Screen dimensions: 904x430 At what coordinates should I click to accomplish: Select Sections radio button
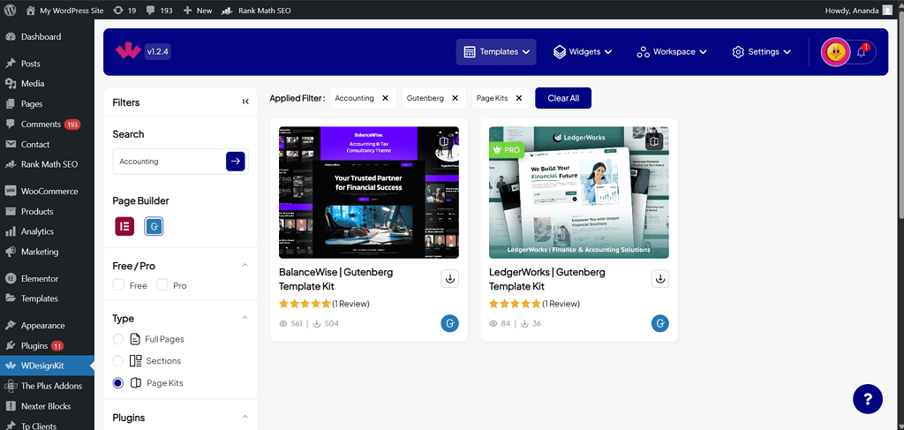(x=118, y=361)
